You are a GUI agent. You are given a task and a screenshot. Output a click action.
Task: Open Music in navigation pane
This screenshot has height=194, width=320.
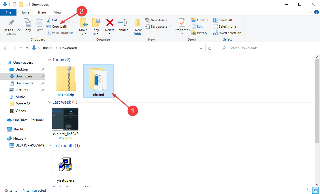click(x=20, y=97)
